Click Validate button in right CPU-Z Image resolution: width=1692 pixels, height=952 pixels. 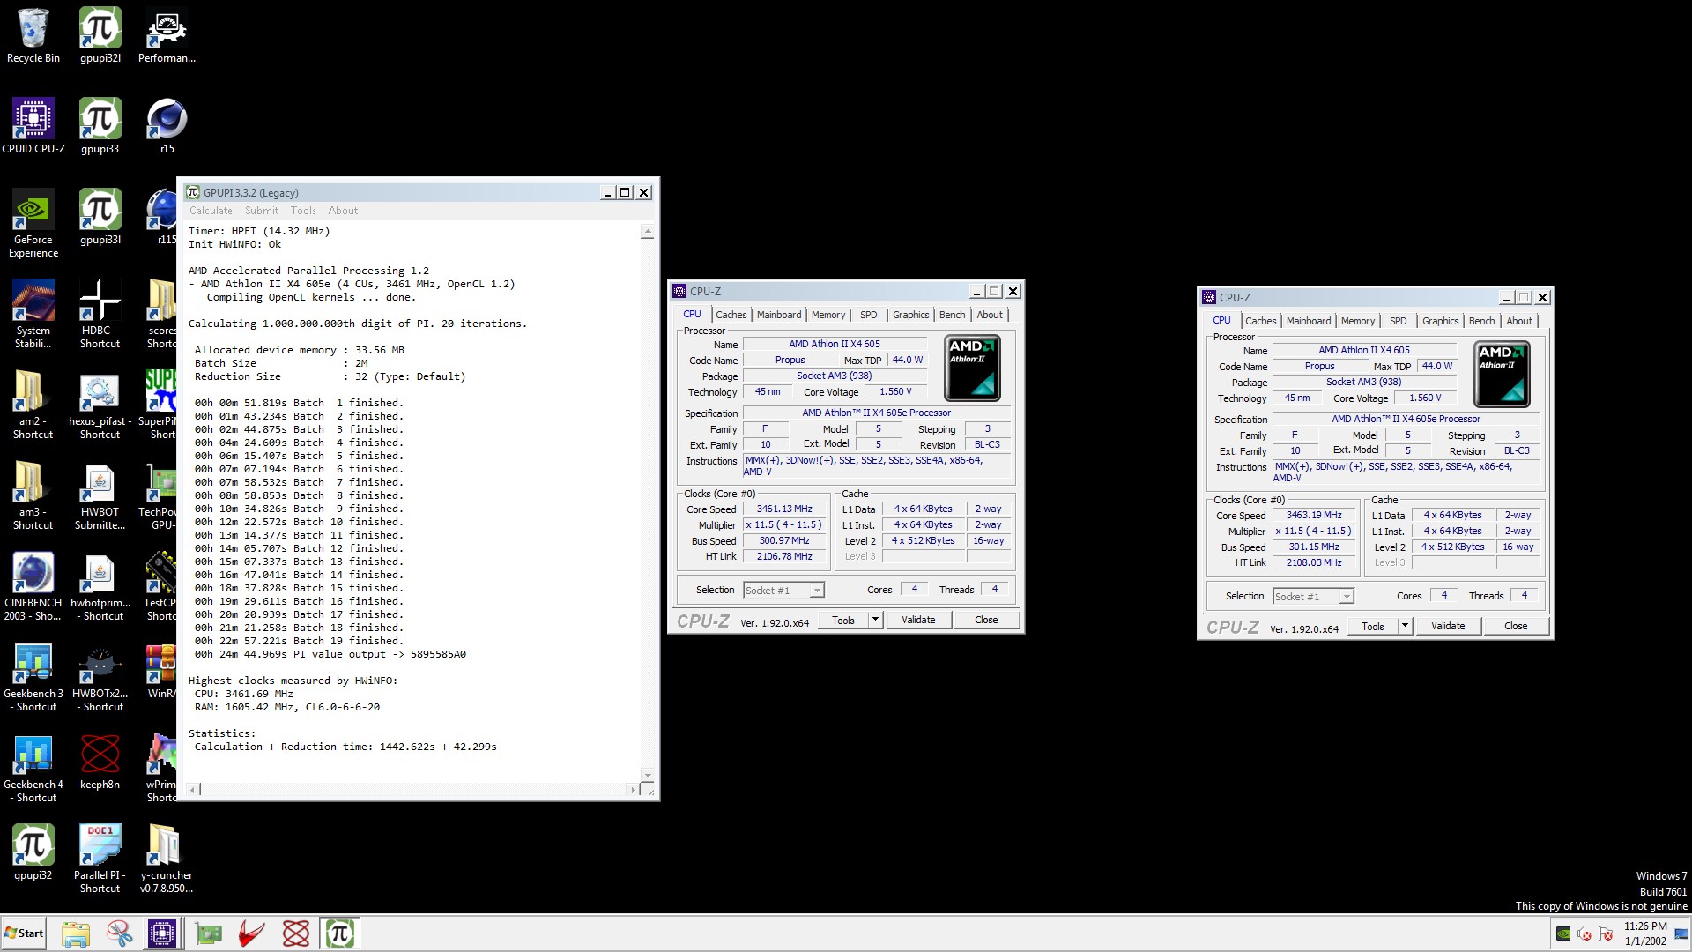pos(1448,626)
